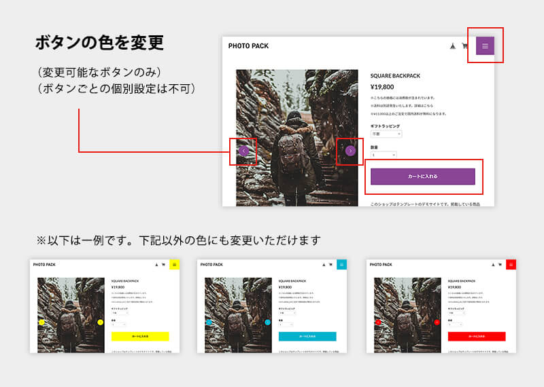
Task: Click the cyan hamburger menu button
Action: (341, 265)
